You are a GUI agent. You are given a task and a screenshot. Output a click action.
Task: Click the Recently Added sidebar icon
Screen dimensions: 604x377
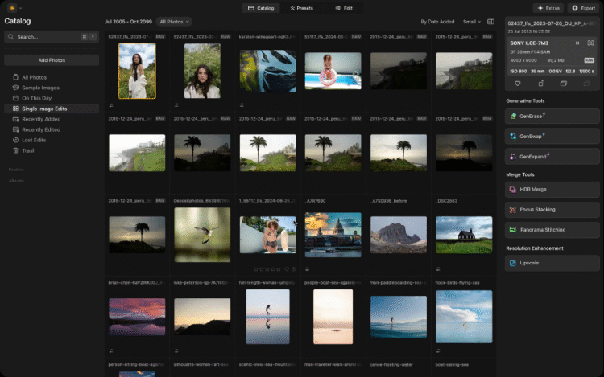pyautogui.click(x=15, y=119)
